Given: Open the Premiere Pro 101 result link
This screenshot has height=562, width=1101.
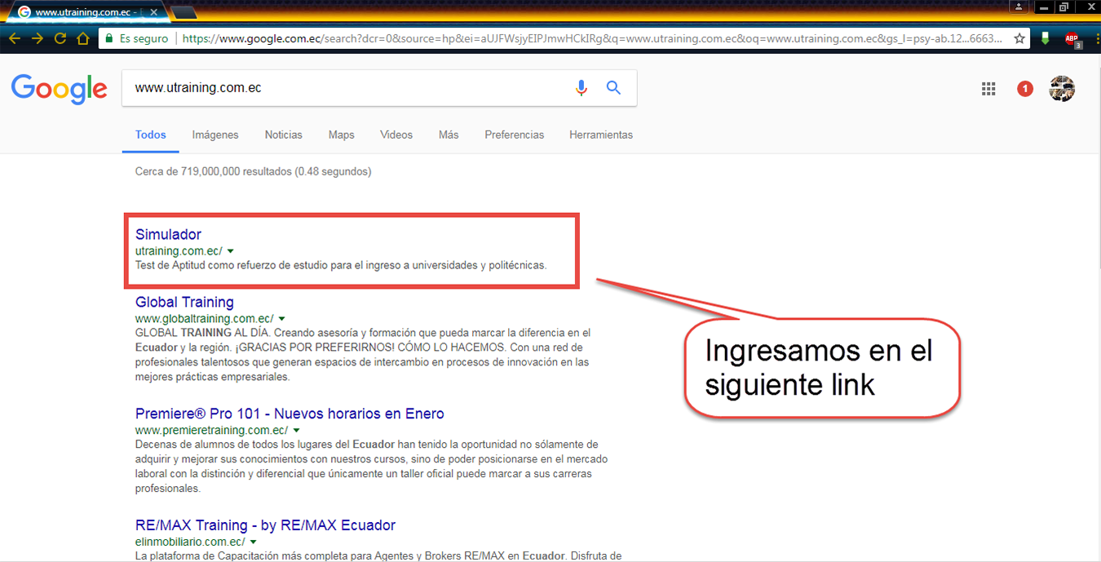Looking at the screenshot, I should (x=290, y=414).
